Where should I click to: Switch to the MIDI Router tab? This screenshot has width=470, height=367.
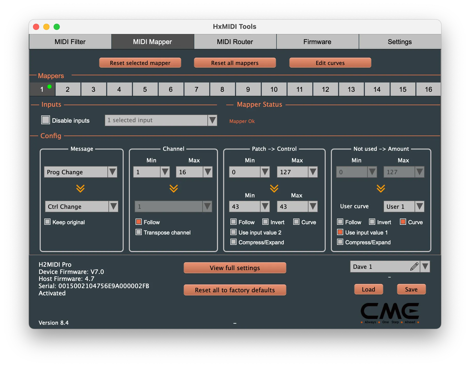235,41
